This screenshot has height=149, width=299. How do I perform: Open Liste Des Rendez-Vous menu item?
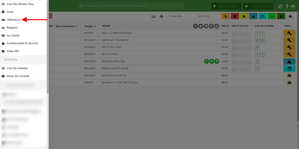pyautogui.click(x=20, y=4)
